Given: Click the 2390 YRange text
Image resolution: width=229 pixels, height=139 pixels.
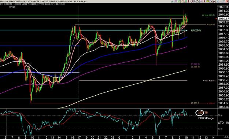Looking at the screenshot, I should (x=206, y=118).
